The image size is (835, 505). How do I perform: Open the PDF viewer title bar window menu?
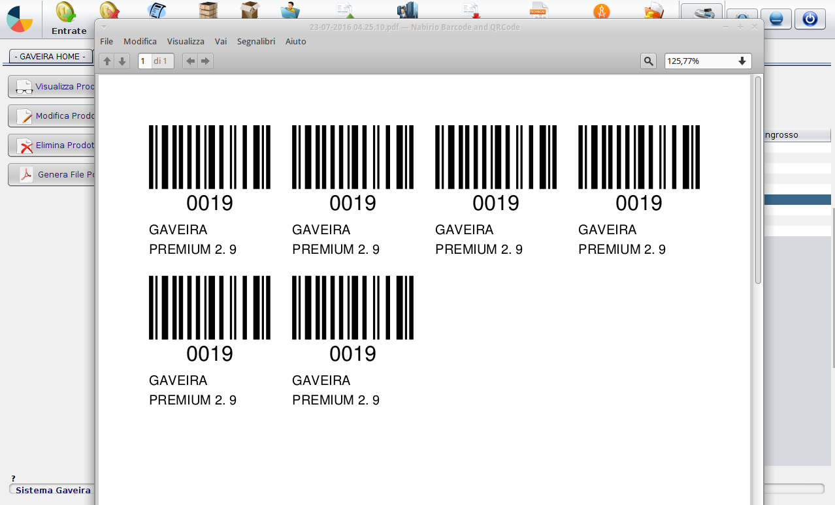(103, 27)
